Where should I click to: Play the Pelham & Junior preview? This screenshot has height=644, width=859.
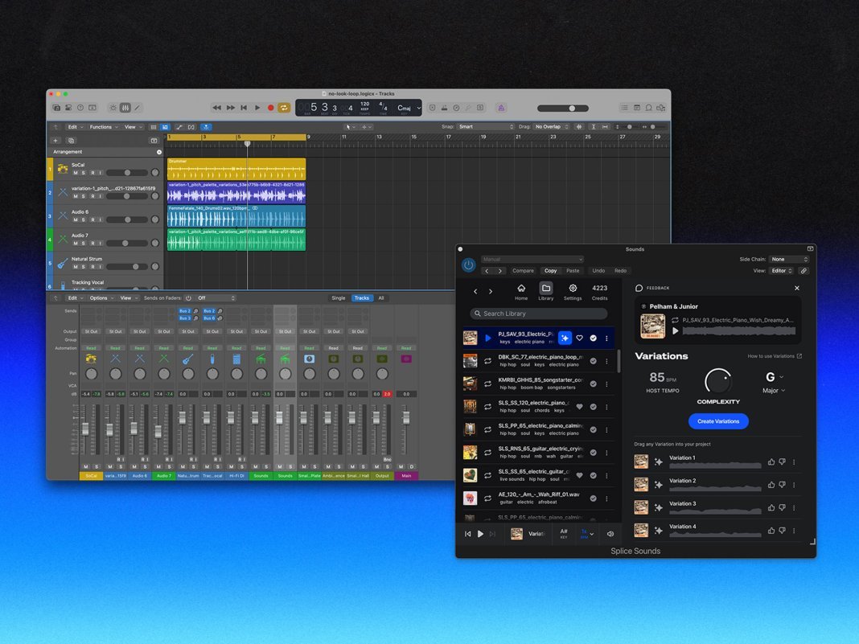[676, 330]
